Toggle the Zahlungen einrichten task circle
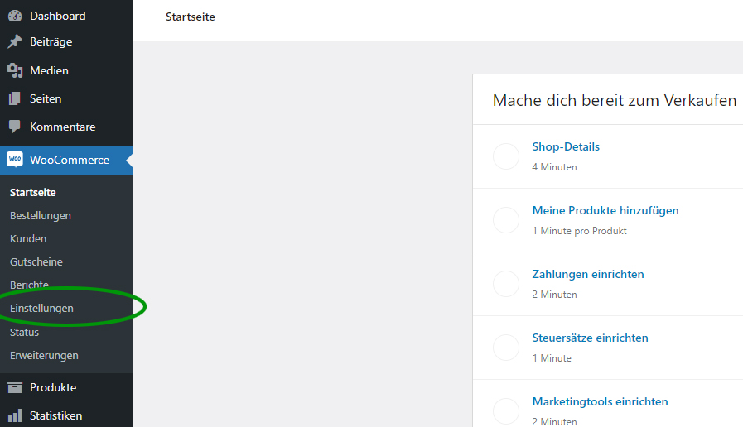Viewport: 743px width, 427px height. [x=506, y=284]
